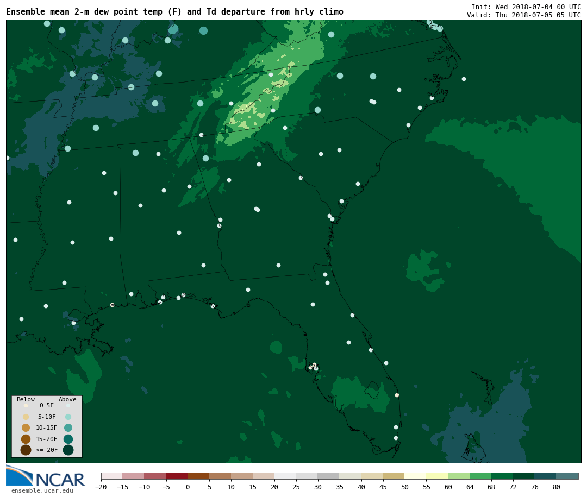Viewport: 587px width, 497px height.
Task: Click the colorbar segment between 5 and 10
Action: [221, 476]
